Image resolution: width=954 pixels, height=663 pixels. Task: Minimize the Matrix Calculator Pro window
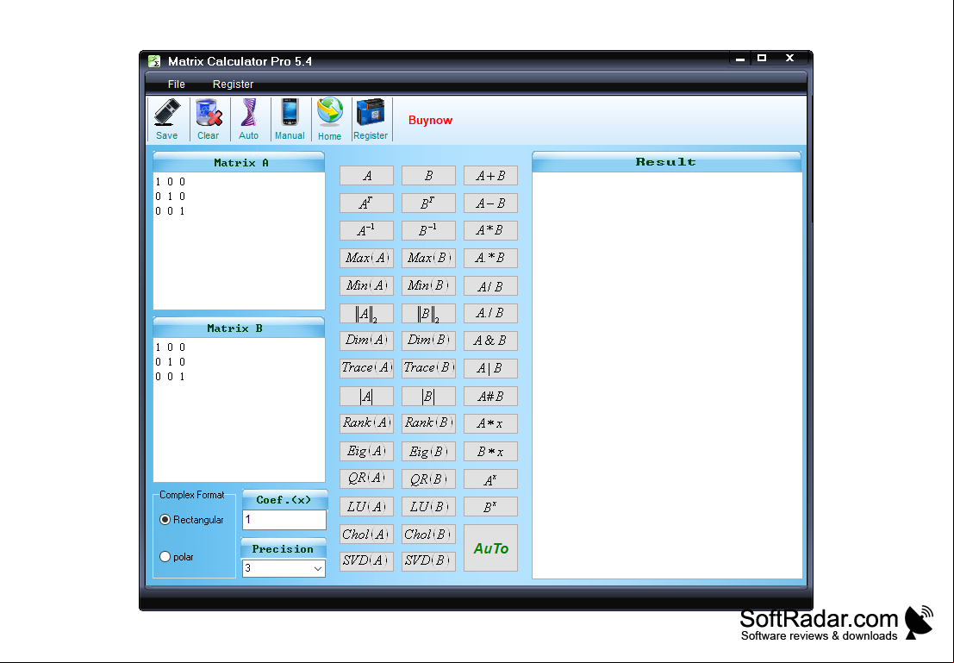[739, 59]
